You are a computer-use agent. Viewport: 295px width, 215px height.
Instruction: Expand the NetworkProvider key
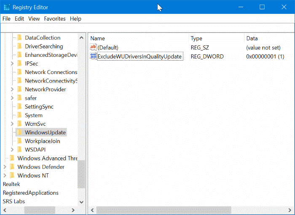12,90
